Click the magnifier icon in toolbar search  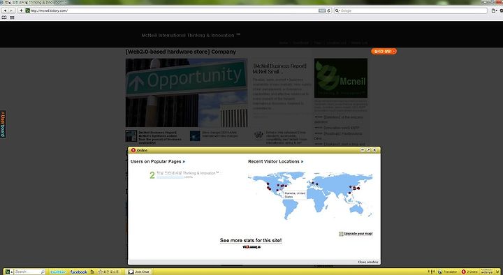pyautogui.click(x=43, y=272)
